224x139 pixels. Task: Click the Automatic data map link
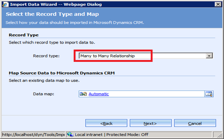99,94
